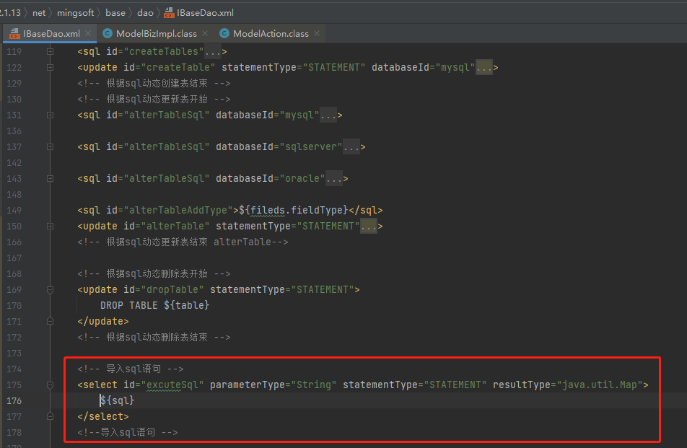Click the fold end marker at line 171
This screenshot has width=687, height=448.
tap(51, 322)
